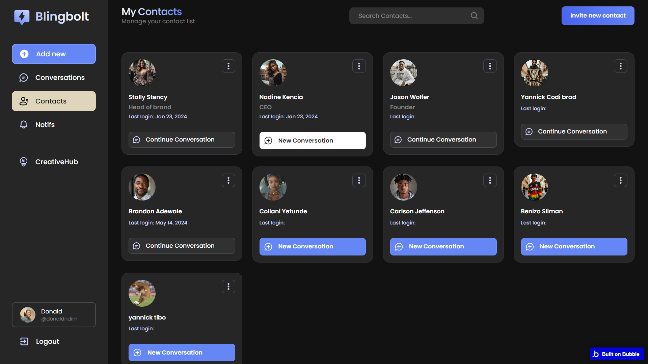
Task: Click Brandon Adewale's profile photo
Action: [142, 187]
